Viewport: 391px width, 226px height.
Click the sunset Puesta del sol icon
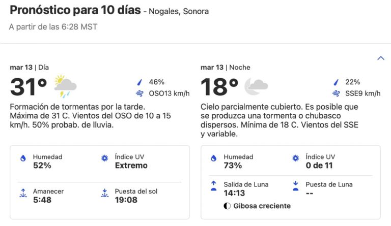point(105,192)
